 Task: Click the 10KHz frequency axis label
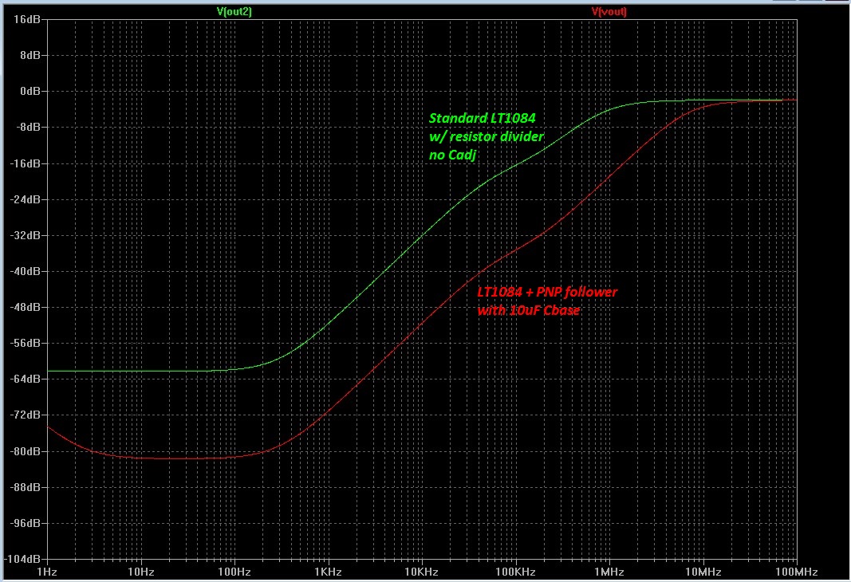pyautogui.click(x=422, y=572)
